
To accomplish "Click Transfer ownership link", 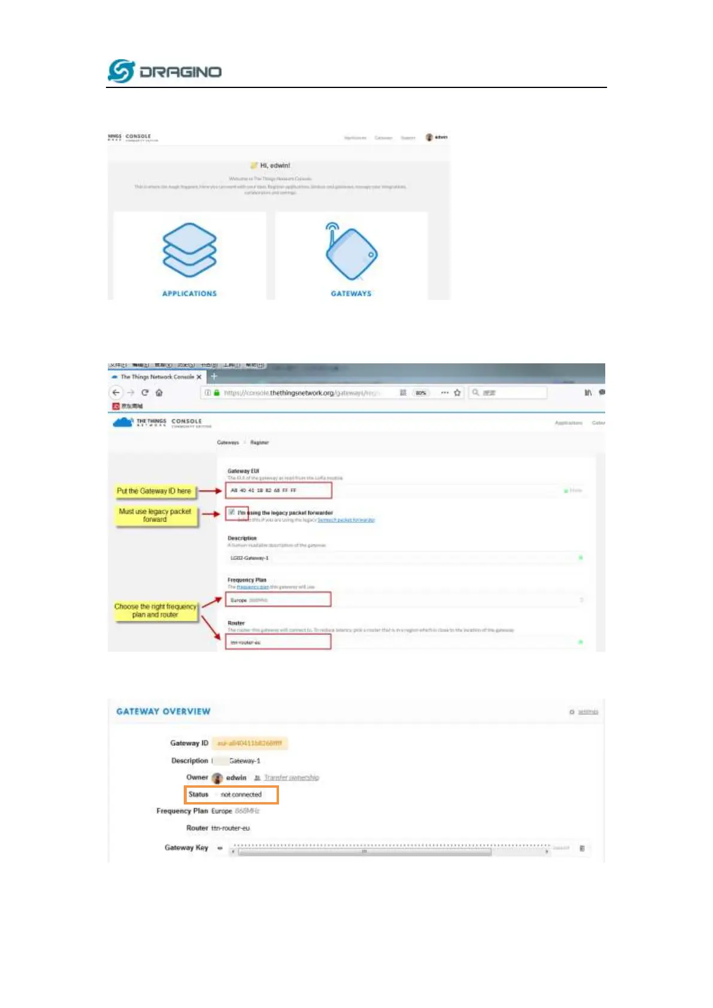I will [291, 778].
